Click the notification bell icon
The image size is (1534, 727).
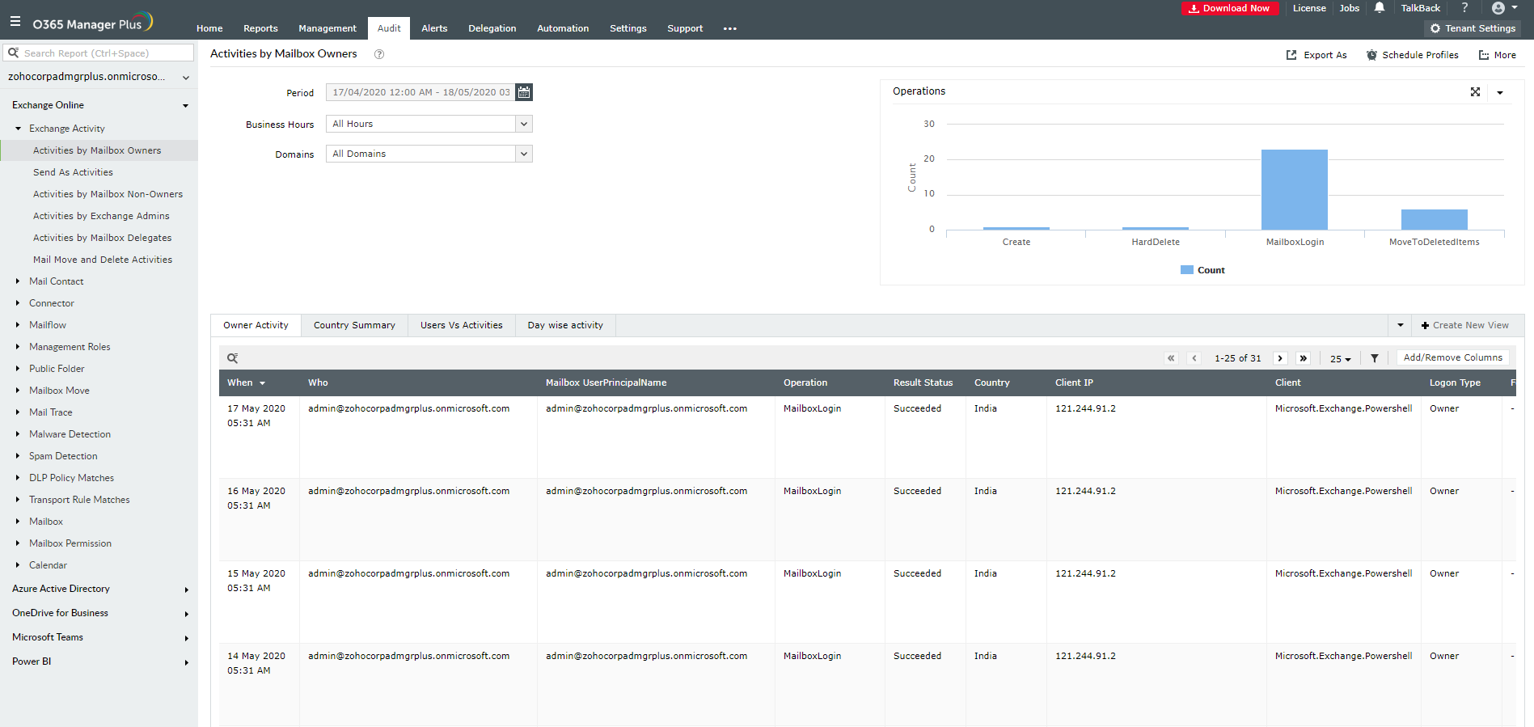click(1380, 8)
